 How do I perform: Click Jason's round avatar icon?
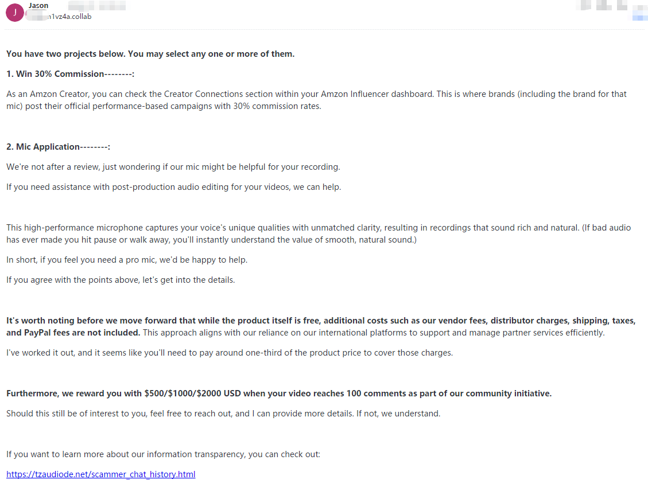(14, 12)
